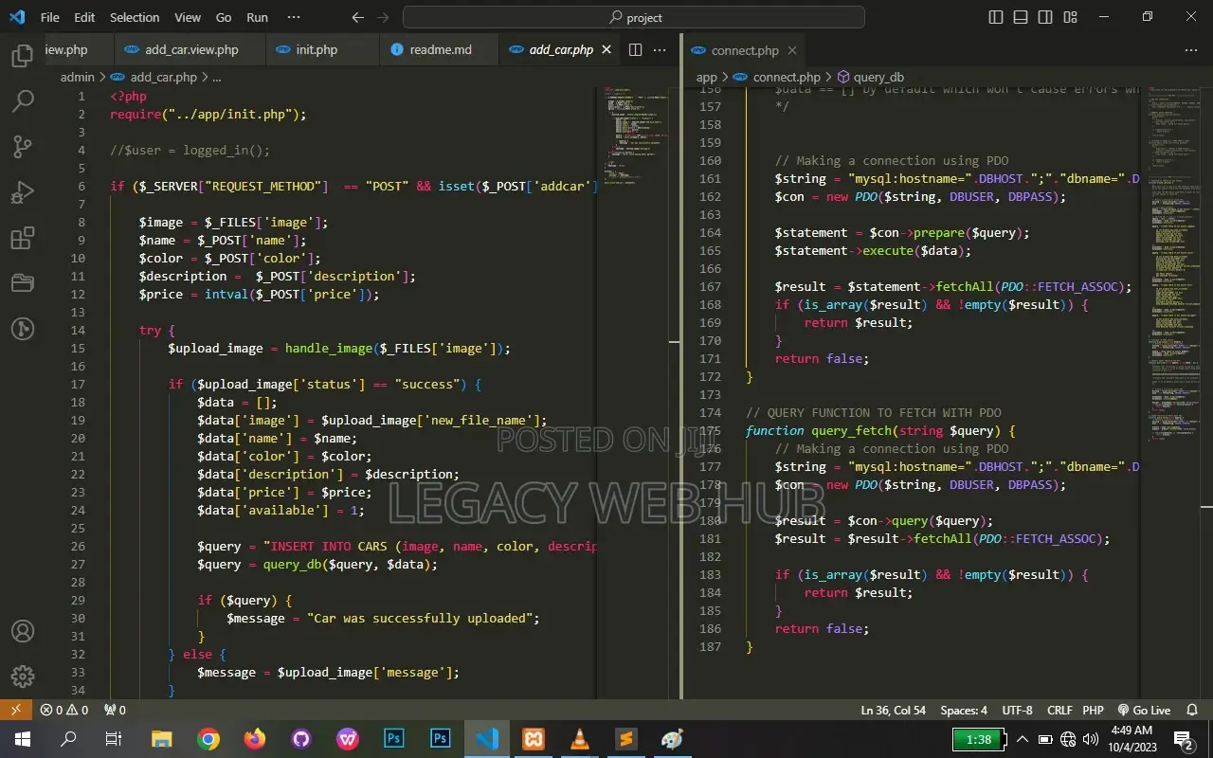Click Ln 36, Col 54 indicator

(x=893, y=710)
